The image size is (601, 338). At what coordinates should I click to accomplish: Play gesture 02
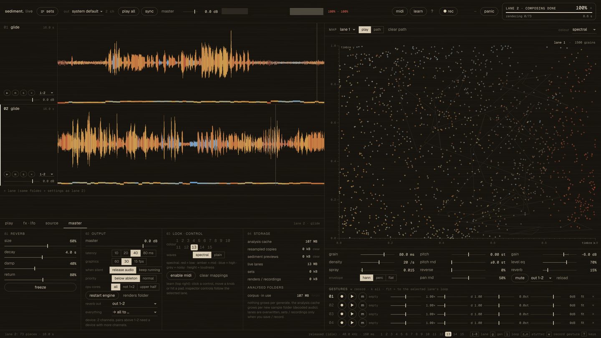click(352, 305)
